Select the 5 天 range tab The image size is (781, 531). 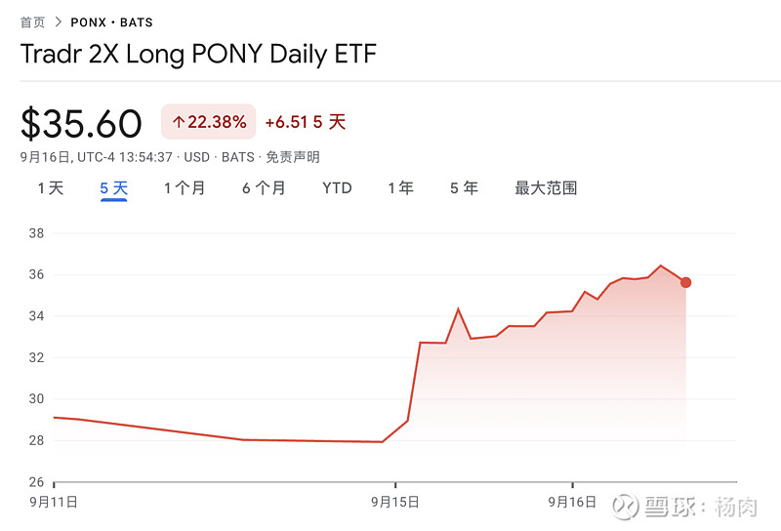(113, 188)
